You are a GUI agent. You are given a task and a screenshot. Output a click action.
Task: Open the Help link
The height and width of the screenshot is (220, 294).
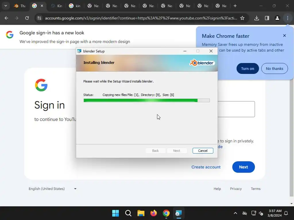pos(217,188)
